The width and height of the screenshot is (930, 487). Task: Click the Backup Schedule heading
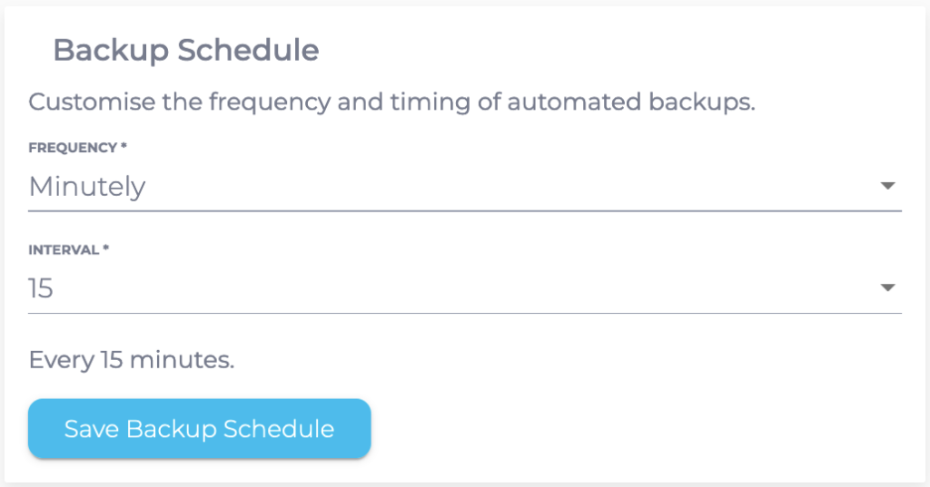[186, 50]
